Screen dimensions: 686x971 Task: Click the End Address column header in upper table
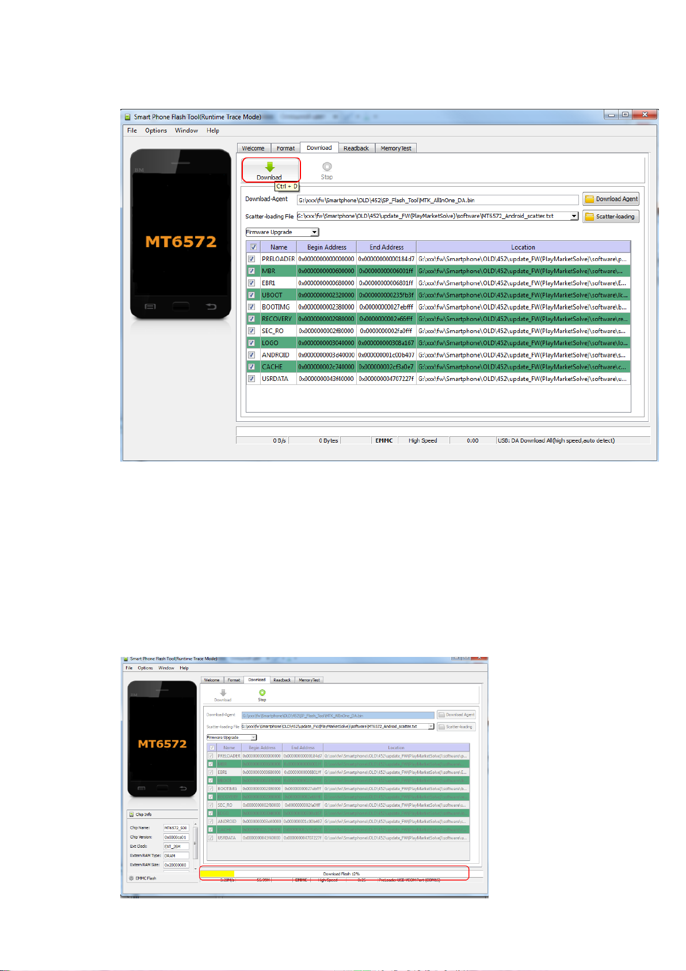tap(387, 247)
